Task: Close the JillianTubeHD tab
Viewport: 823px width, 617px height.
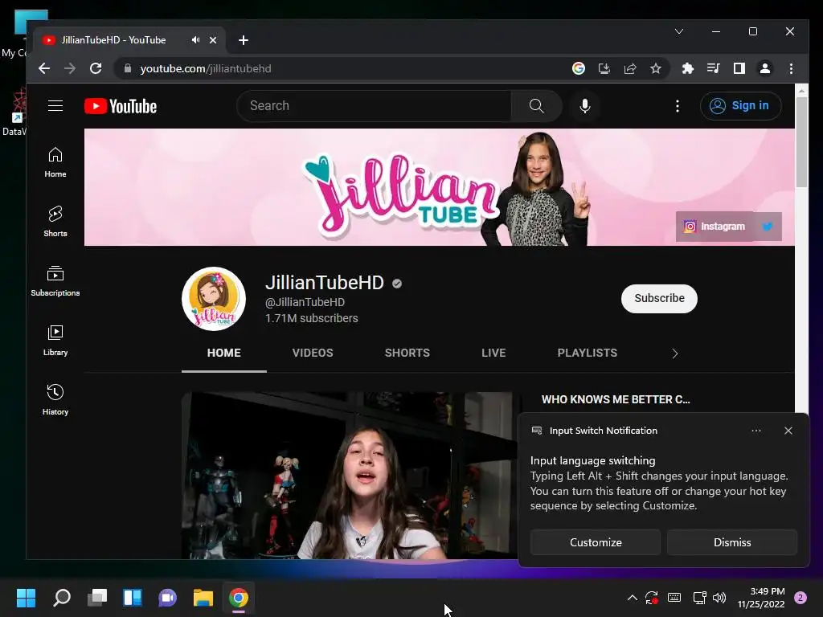Action: pos(213,40)
